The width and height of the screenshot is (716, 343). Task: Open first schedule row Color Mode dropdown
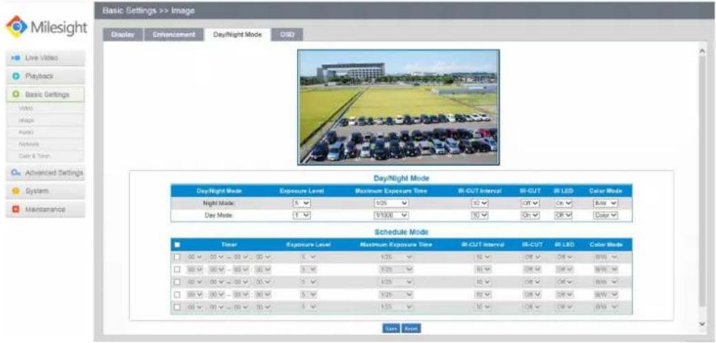pos(606,258)
